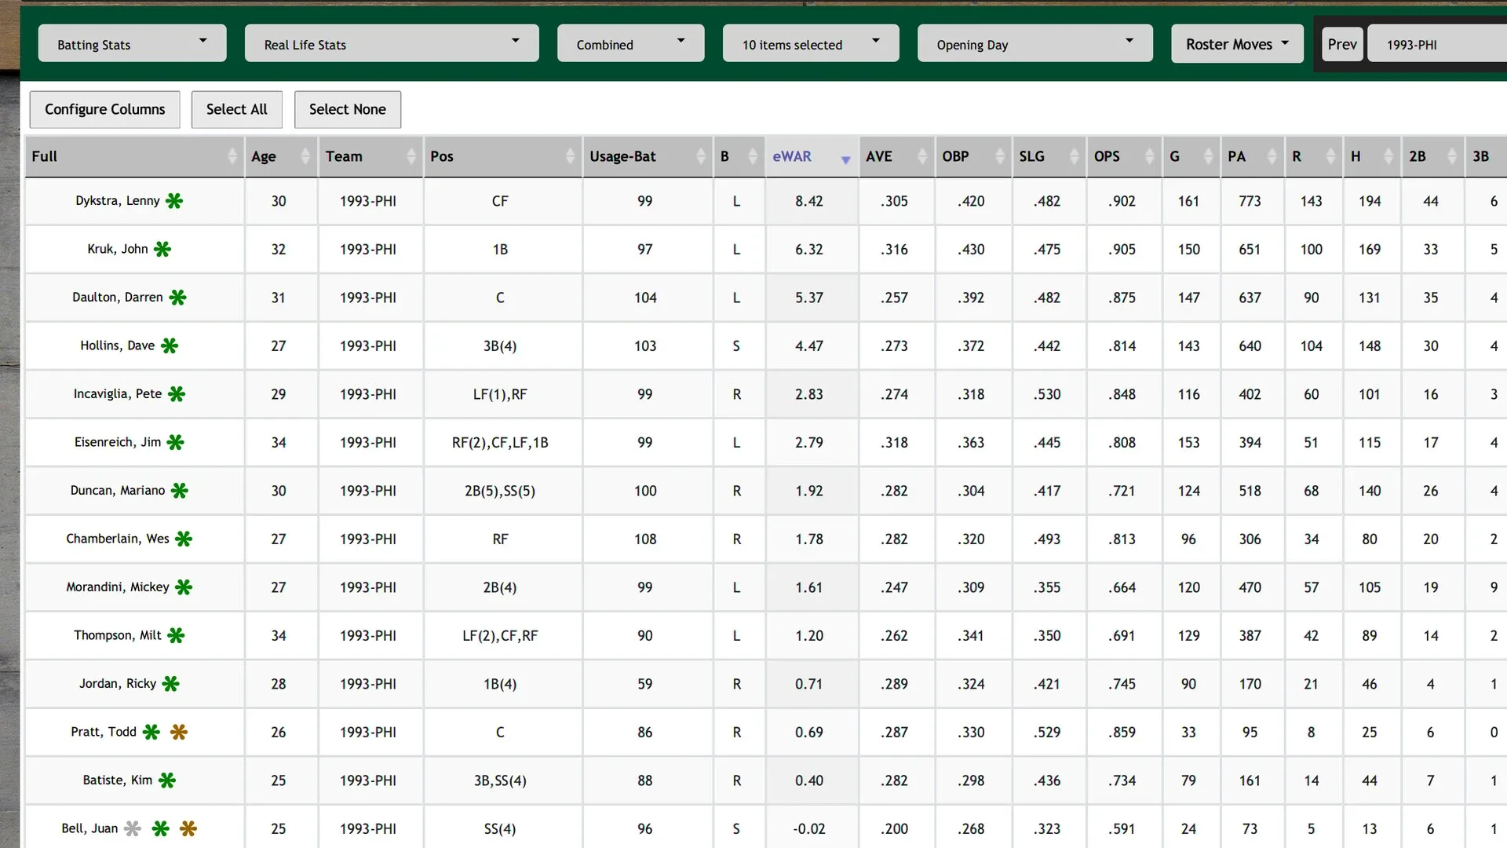Open the Roster Moves menu
Screen dimensions: 1507x848
click(1236, 44)
